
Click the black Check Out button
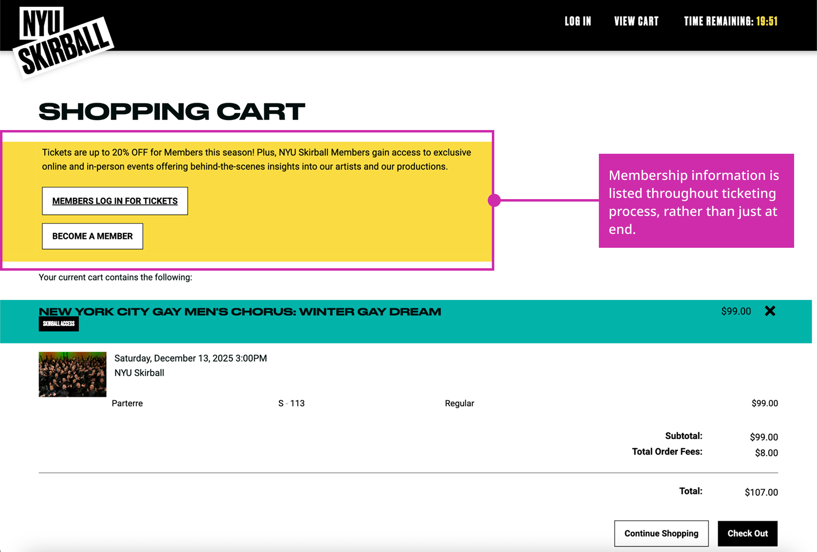tap(747, 534)
